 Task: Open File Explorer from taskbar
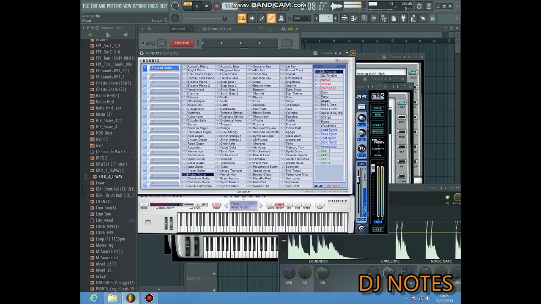pyautogui.click(x=112, y=298)
